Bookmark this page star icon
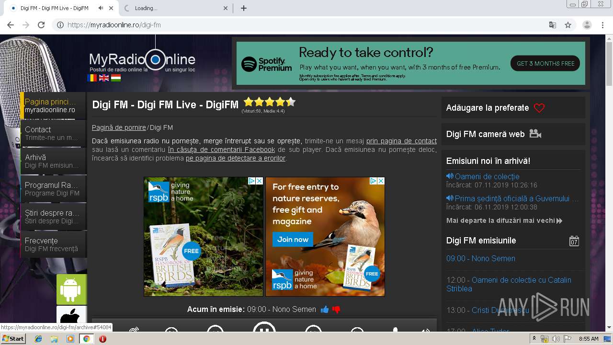 click(568, 25)
